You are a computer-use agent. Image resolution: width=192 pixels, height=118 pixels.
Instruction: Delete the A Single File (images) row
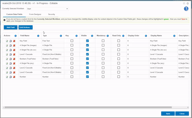14,45
